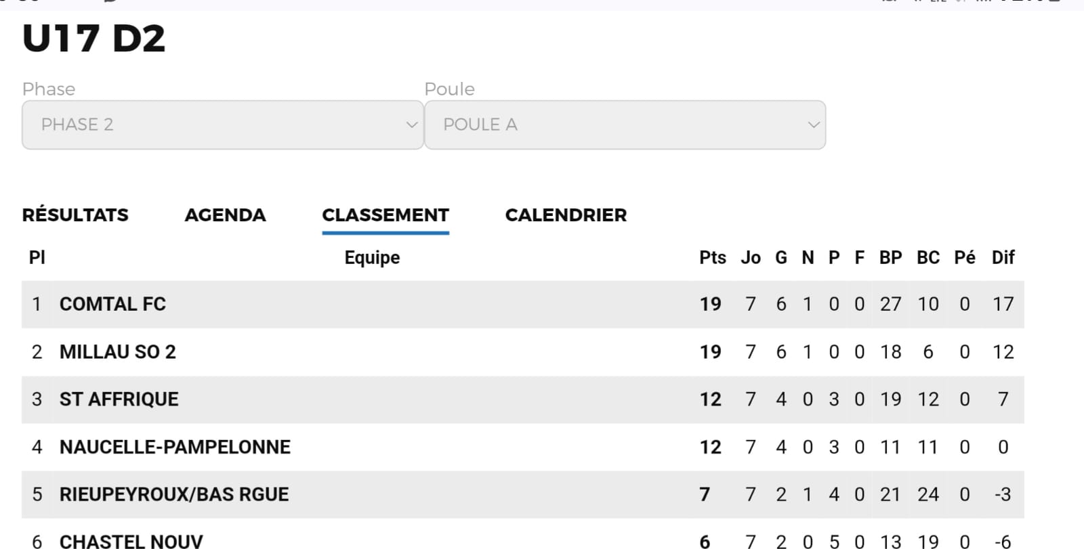1084x549 pixels.
Task: Click the CHASTEL NOUV team name
Action: click(x=131, y=542)
